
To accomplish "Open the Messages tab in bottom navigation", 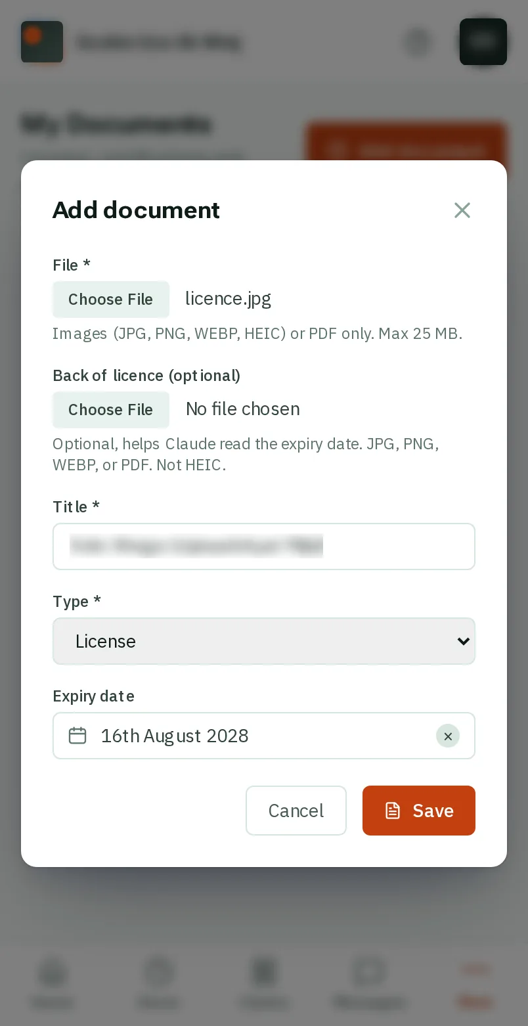I will pos(369,983).
